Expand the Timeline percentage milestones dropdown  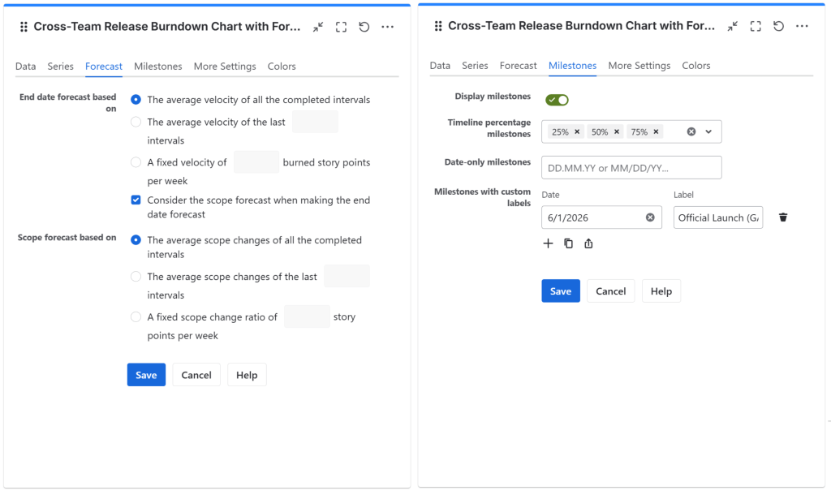pos(708,131)
